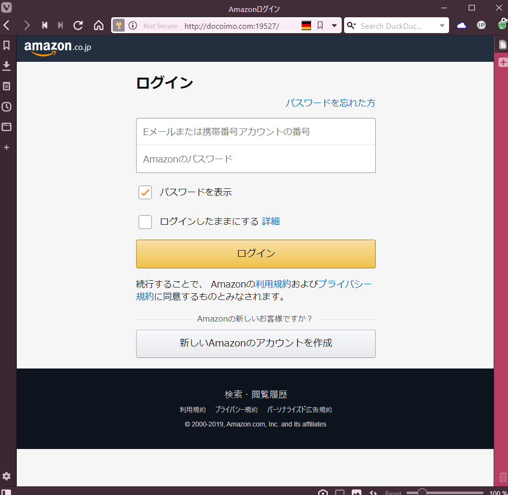The height and width of the screenshot is (495, 508).
Task: Reload the current page
Action: 78,25
